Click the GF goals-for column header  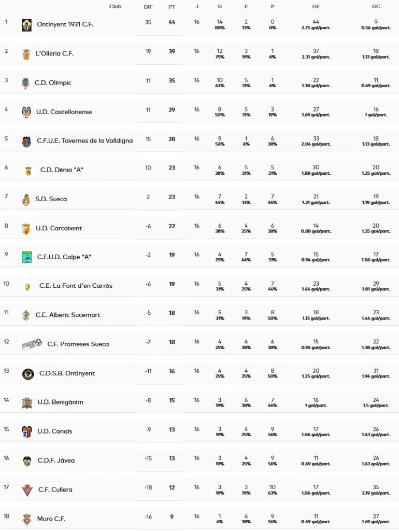click(316, 7)
